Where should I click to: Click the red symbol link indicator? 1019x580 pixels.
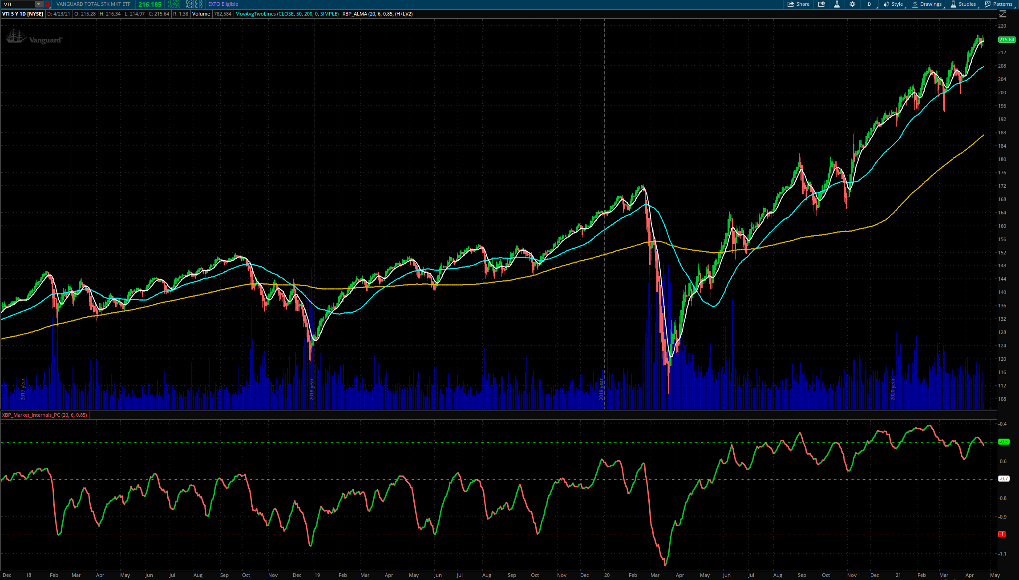(x=47, y=4)
